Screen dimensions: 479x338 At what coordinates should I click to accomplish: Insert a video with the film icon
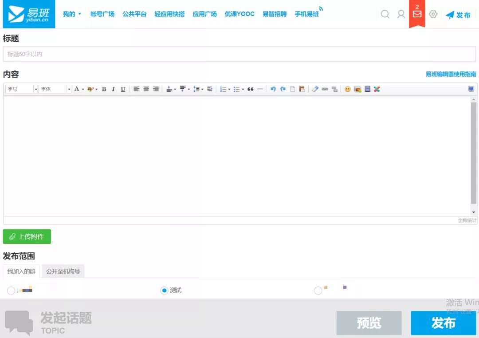[x=368, y=89]
